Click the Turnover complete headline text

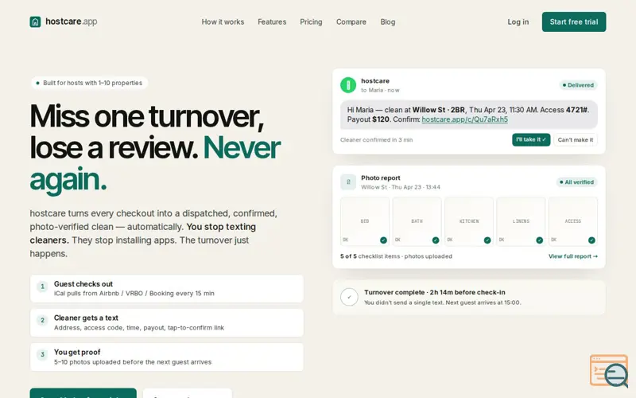pos(434,292)
